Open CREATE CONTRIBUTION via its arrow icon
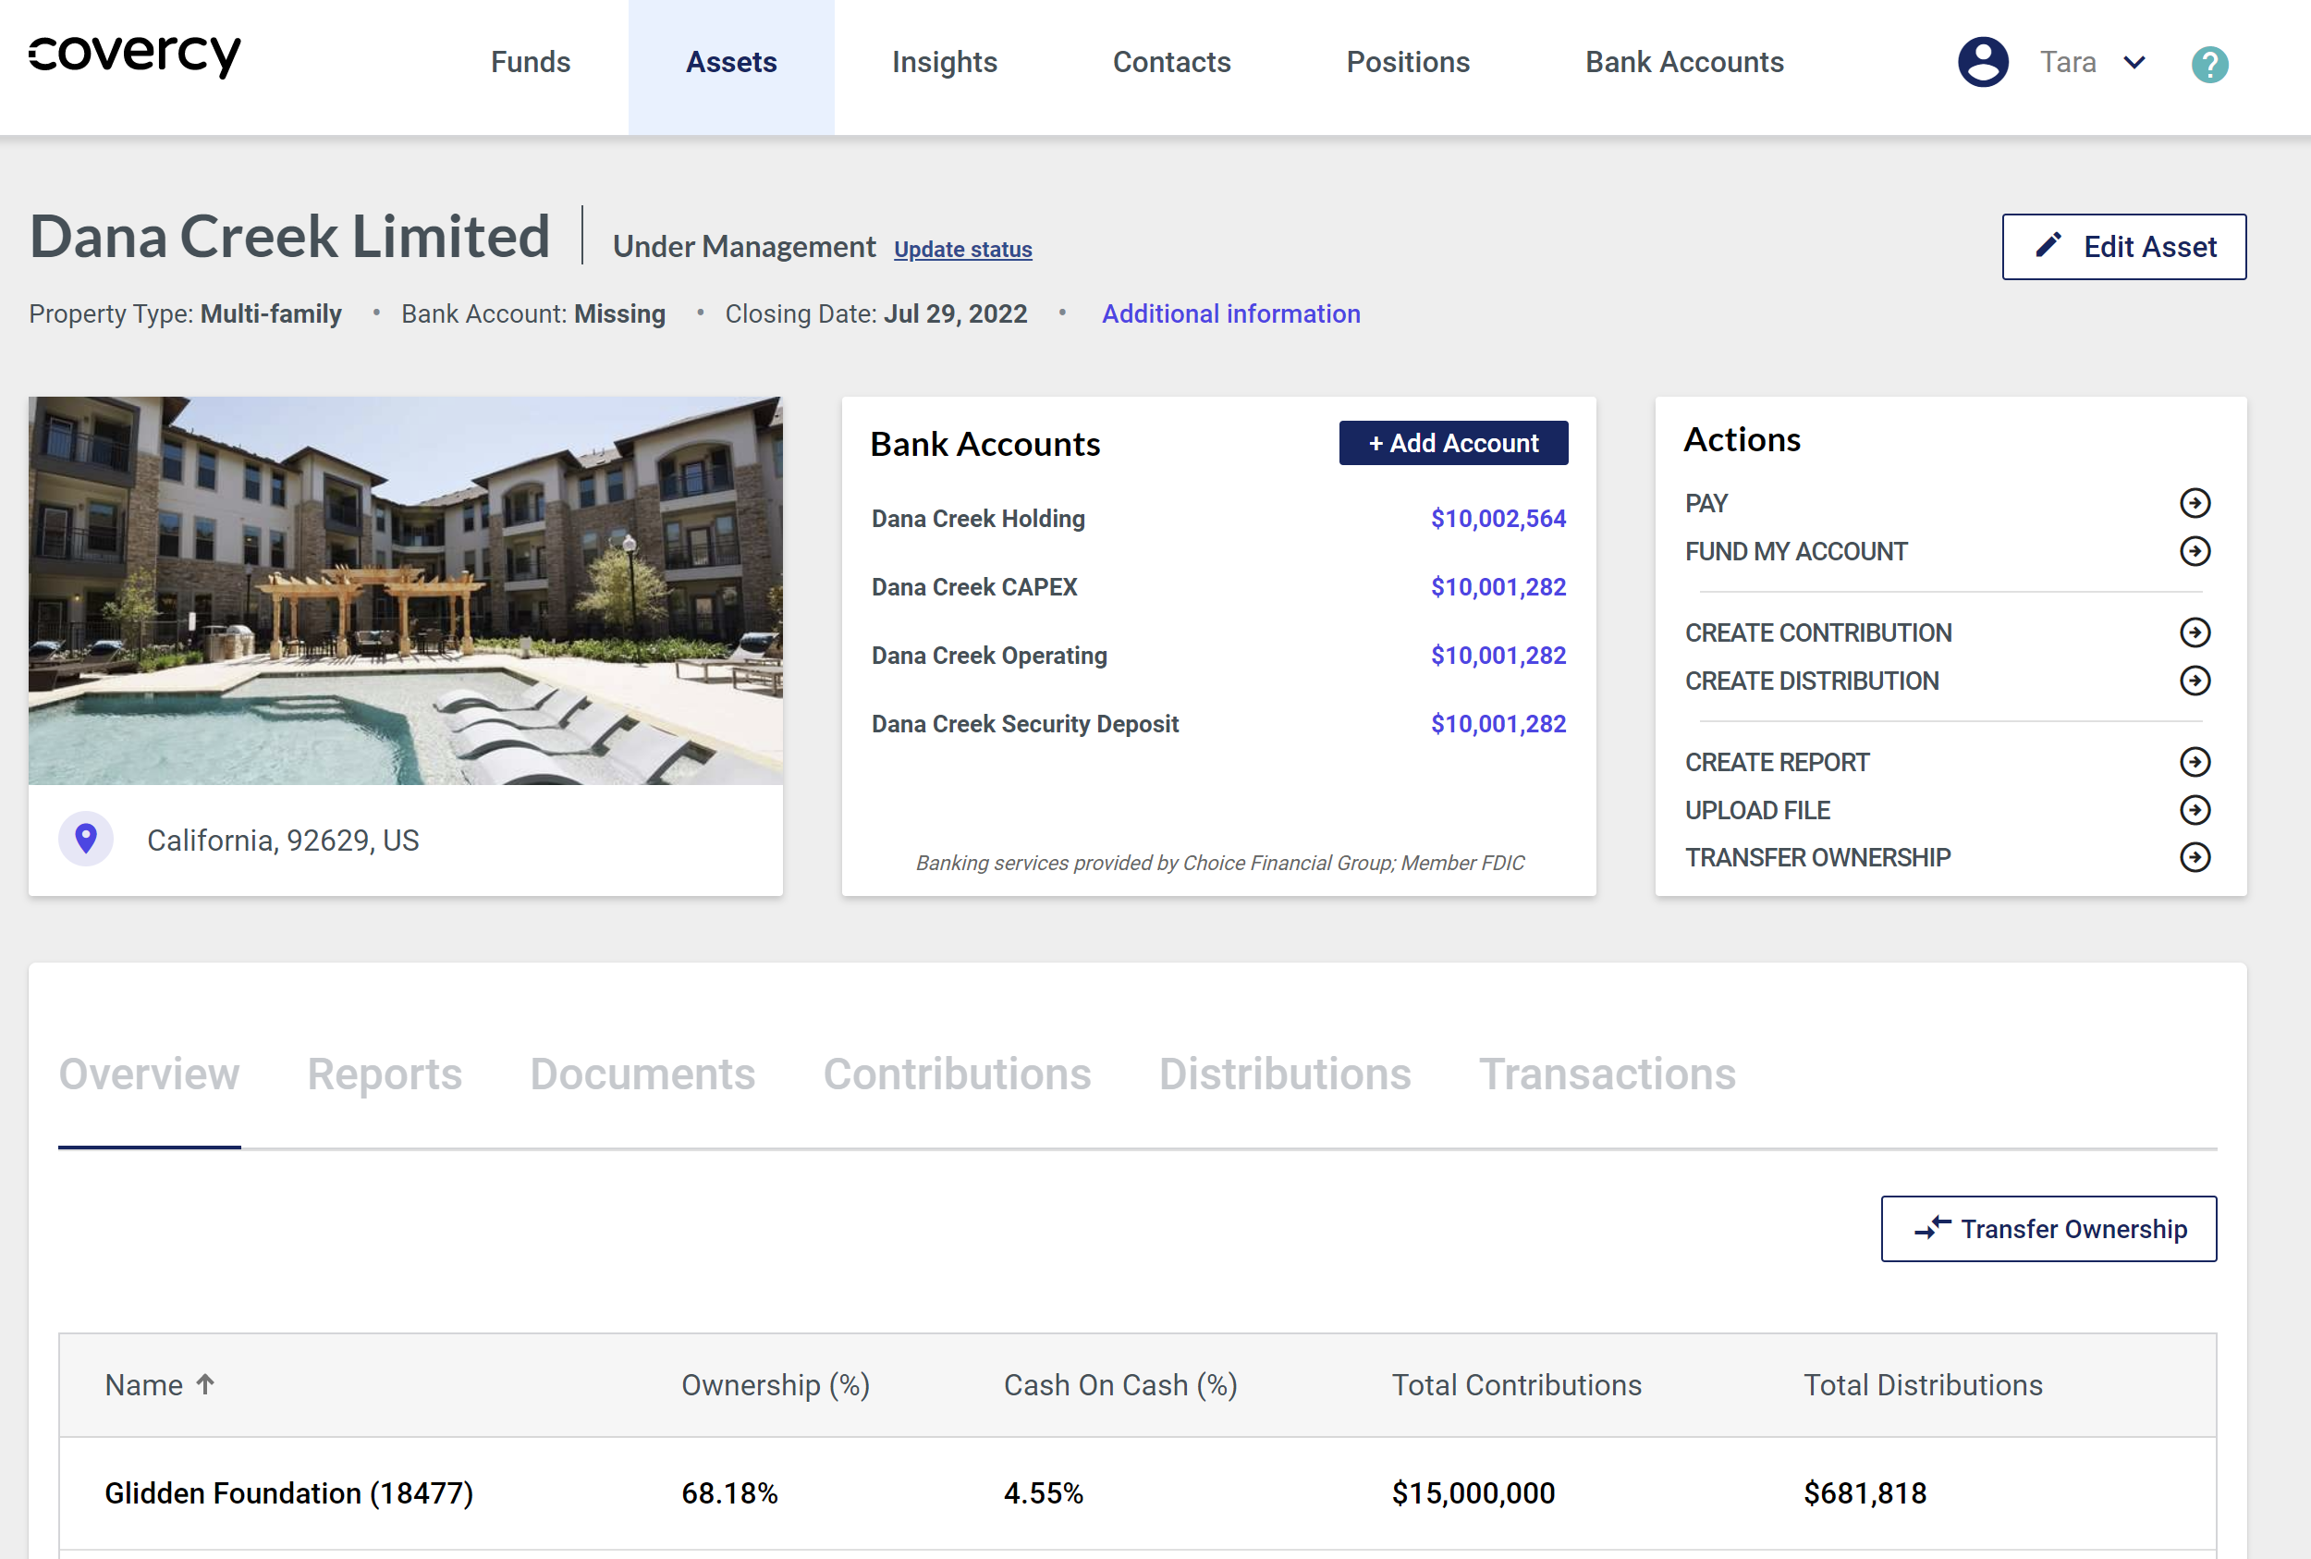2311x1559 pixels. (x=2195, y=632)
